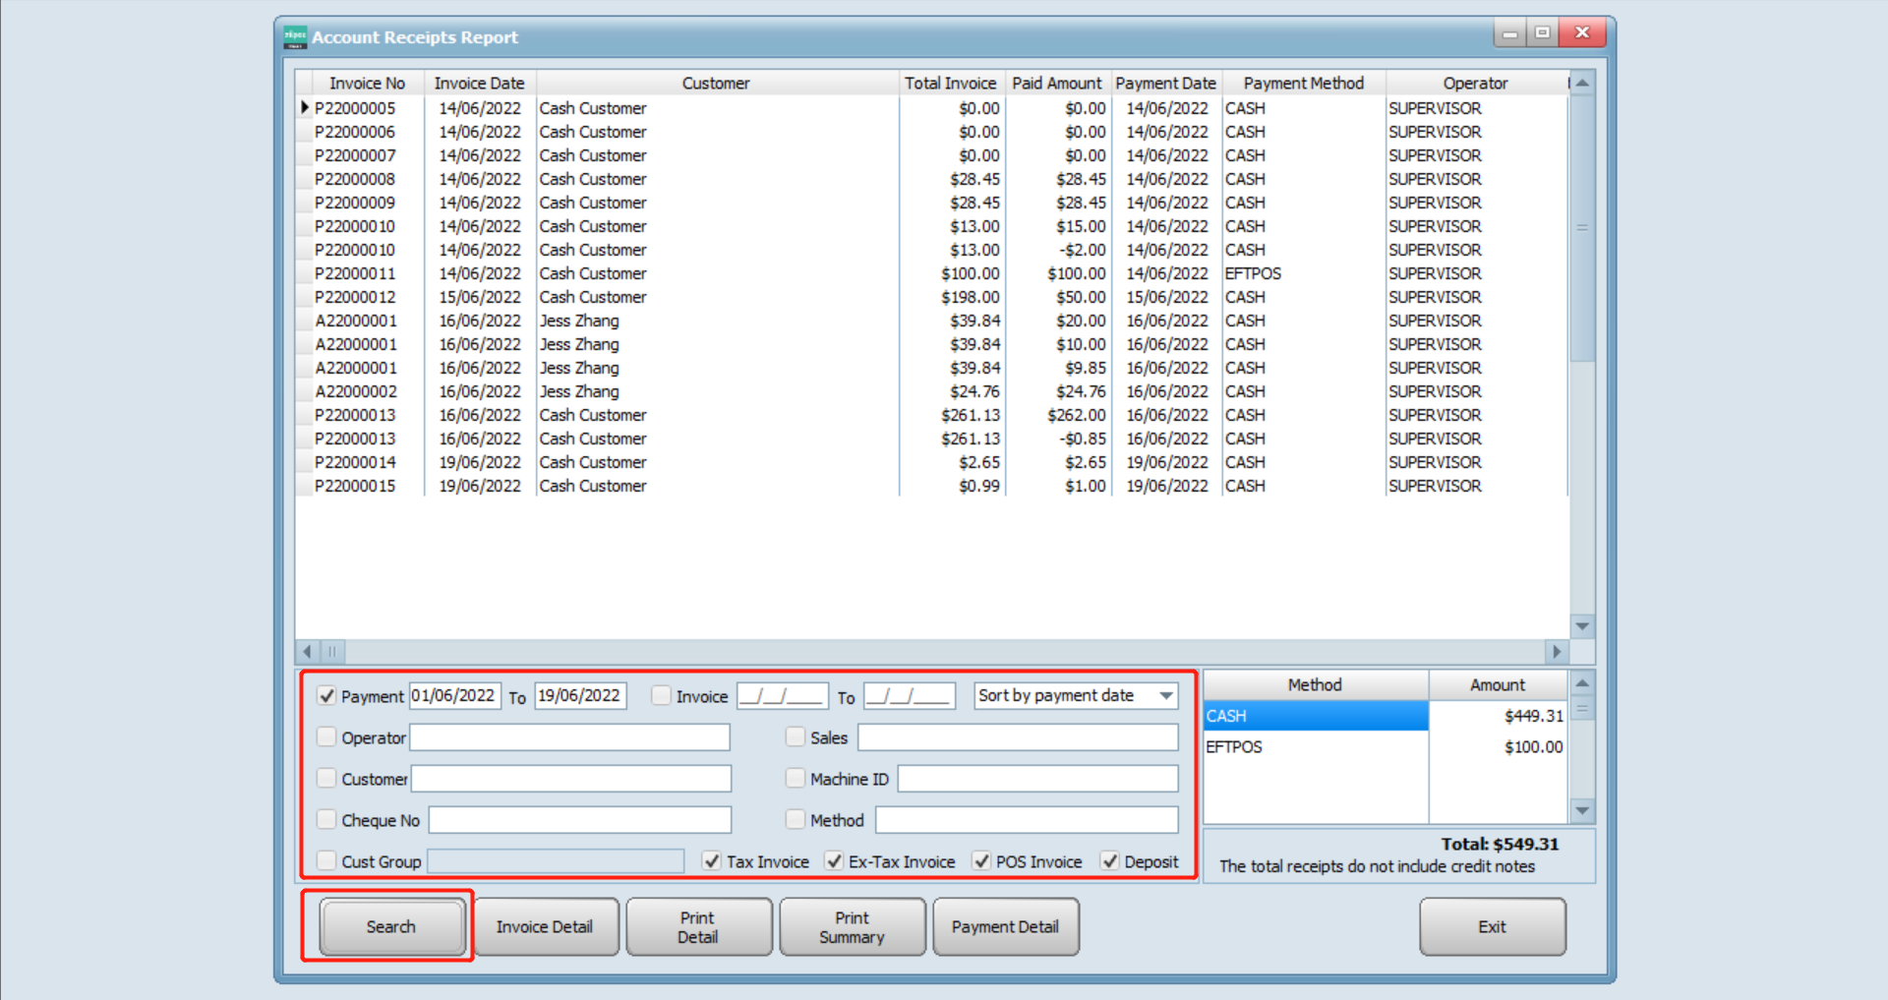This screenshot has width=1888, height=1000.
Task: Click the Paid Amount column header
Action: 1057,84
